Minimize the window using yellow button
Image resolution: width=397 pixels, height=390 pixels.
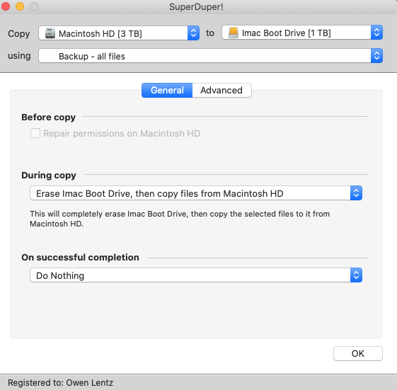tap(20, 6)
